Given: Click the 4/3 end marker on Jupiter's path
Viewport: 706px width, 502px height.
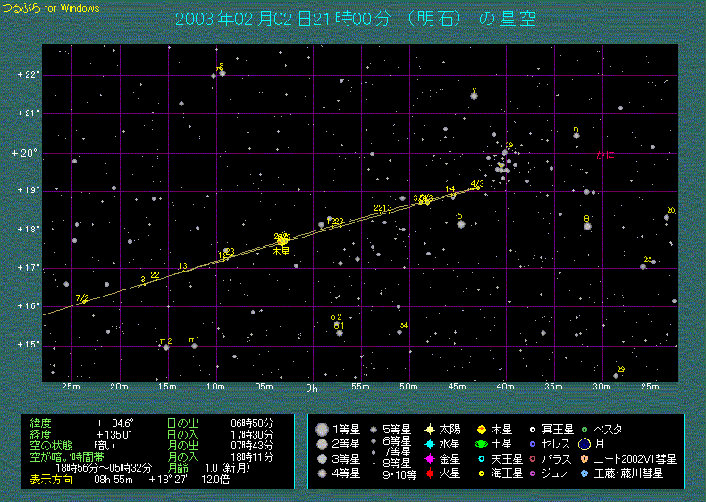Looking at the screenshot, I should [476, 184].
